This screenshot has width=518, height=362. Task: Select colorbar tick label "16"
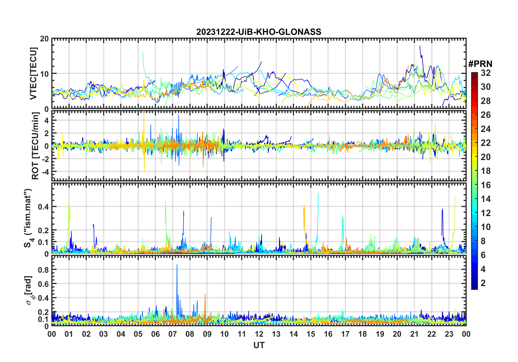[486, 185]
